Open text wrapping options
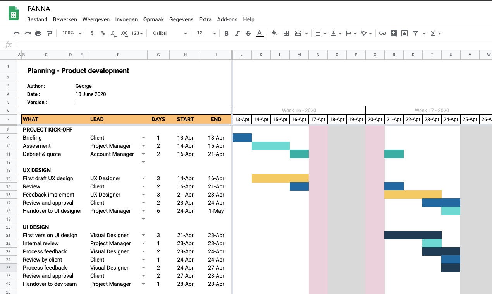Screen dimensions: 492x294 coord(351,33)
